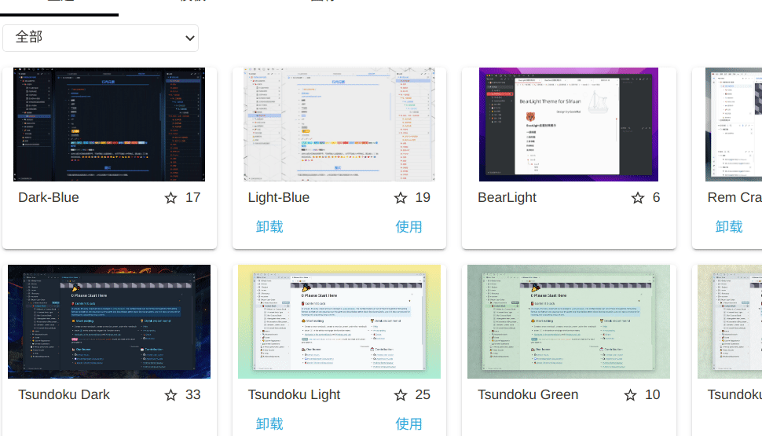762x436 pixels.
Task: Uninstall Rem Craft theme via 卸载
Action: tap(729, 226)
